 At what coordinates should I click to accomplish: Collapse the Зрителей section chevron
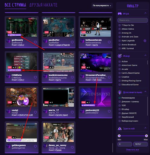[145, 128]
